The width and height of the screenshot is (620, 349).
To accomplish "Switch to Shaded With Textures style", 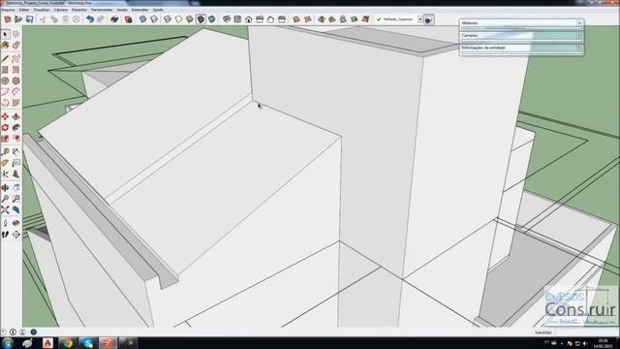I will pos(201,19).
